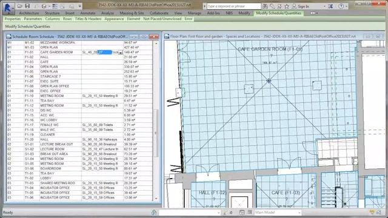Click the SL_90_10_36 Hallways cell

tap(102, 139)
